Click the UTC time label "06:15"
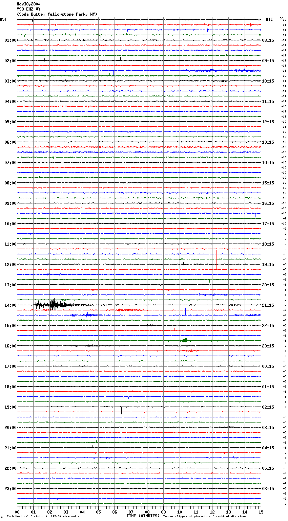 (x=268, y=489)
